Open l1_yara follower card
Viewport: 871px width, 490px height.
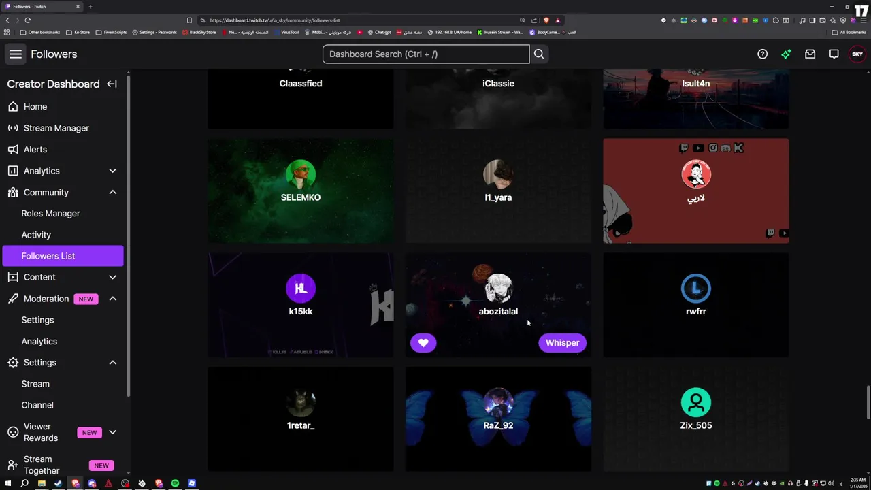pyautogui.click(x=498, y=191)
